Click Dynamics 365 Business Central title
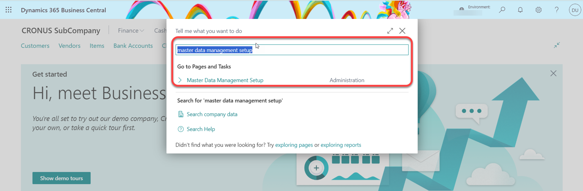This screenshot has width=583, height=191. click(x=63, y=10)
